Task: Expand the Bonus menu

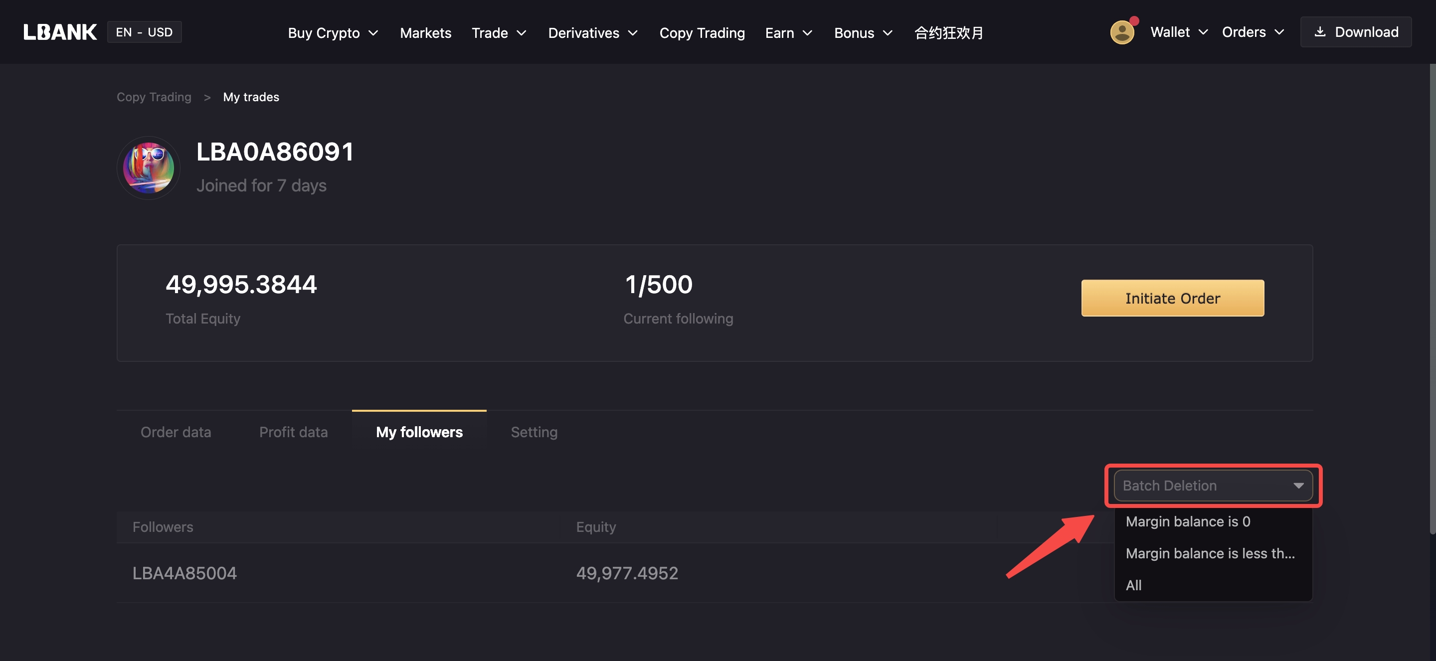Action: (864, 33)
